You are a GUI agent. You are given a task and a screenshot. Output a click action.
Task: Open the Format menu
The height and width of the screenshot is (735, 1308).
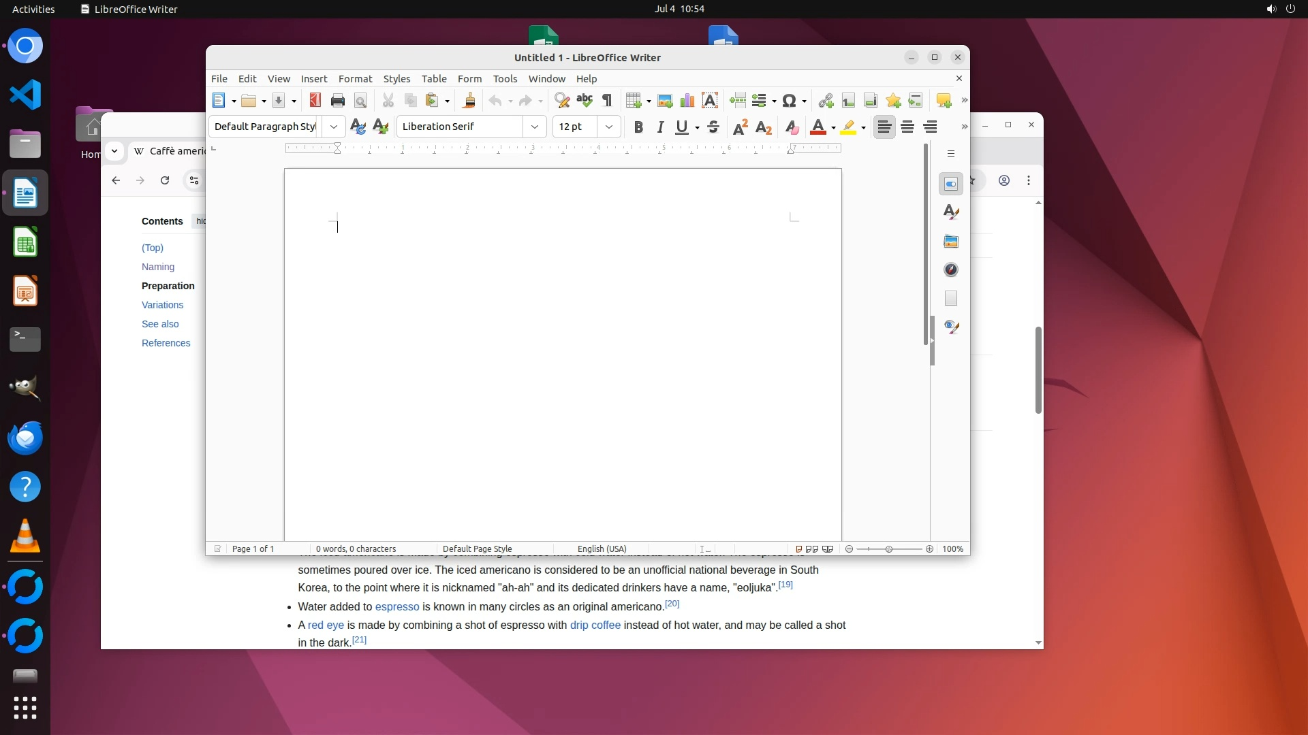coord(355,79)
